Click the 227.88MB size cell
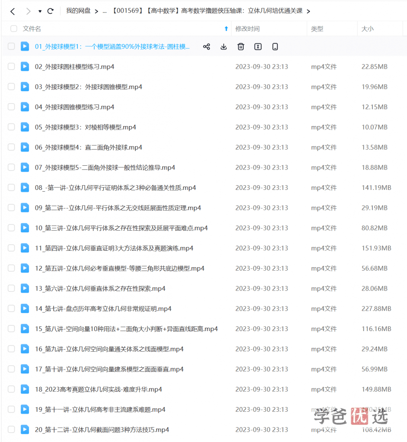407x442 pixels. 376,309
